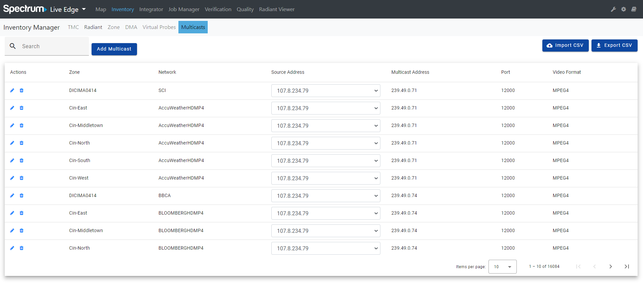Screen dimensions: 643x283
Task: Click the Video Format column header
Action: coord(567,72)
